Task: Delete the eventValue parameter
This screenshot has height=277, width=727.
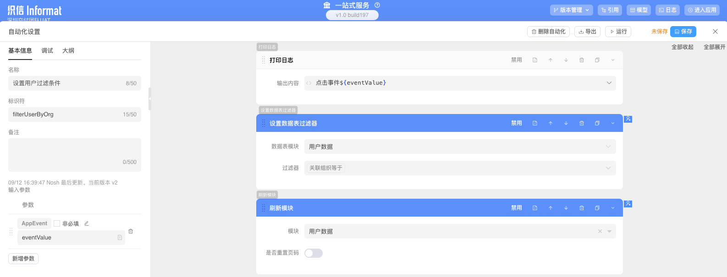Action: pyautogui.click(x=131, y=231)
